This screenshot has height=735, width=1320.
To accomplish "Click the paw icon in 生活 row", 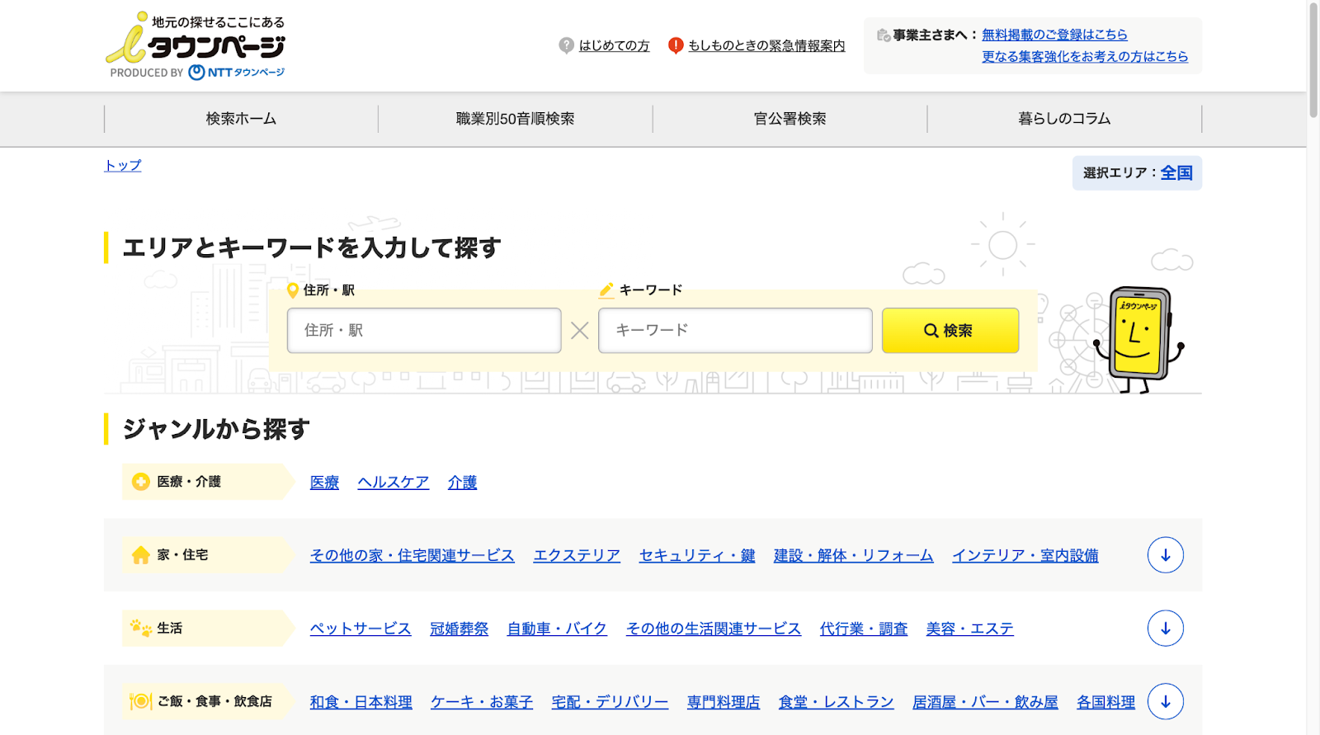I will click(x=141, y=628).
